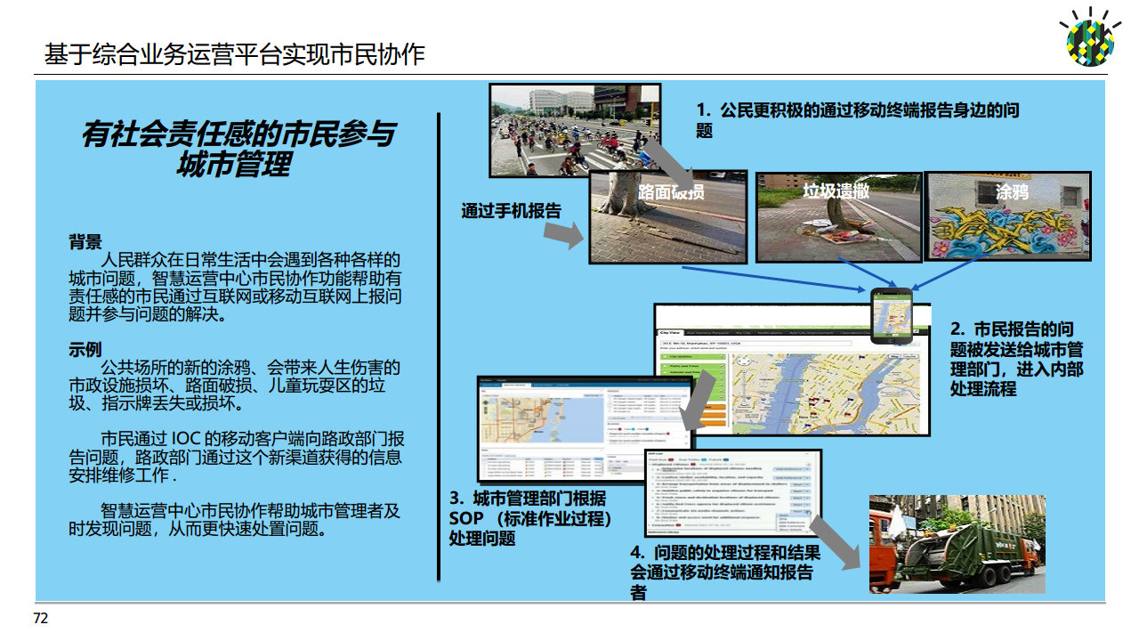Click the zoom slider on the Manhattan map

tap(744, 382)
